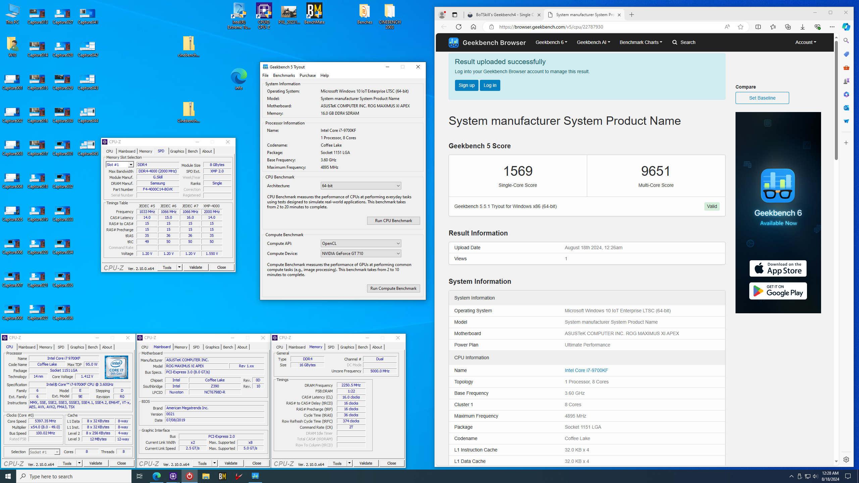Open Tools dropdown arrow in SPD CPU-Z window
This screenshot has width=859, height=483.
coord(179,267)
